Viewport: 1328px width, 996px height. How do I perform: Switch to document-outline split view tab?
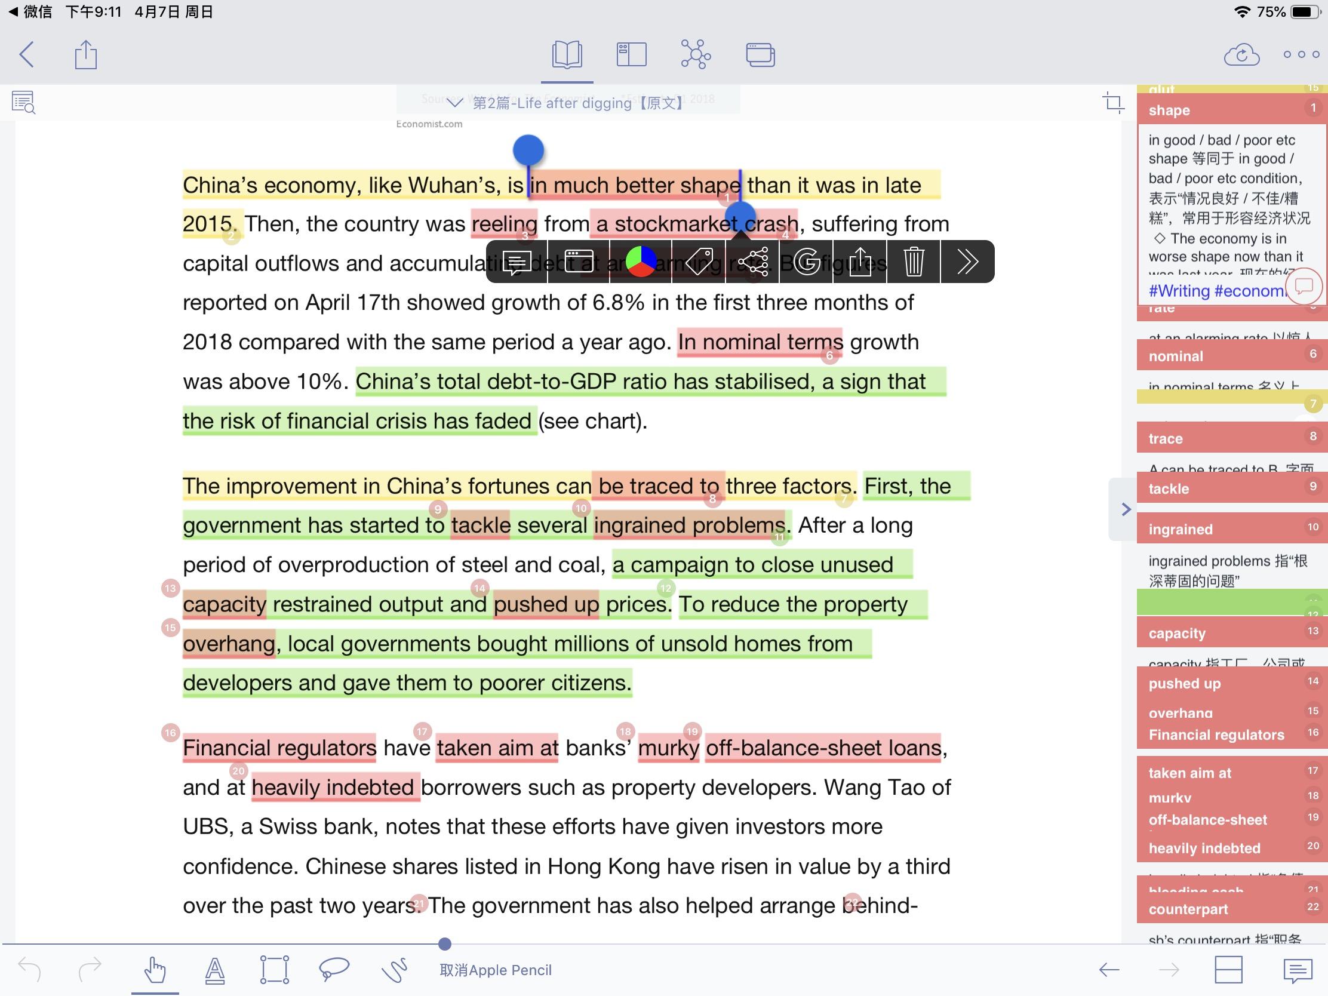click(631, 54)
